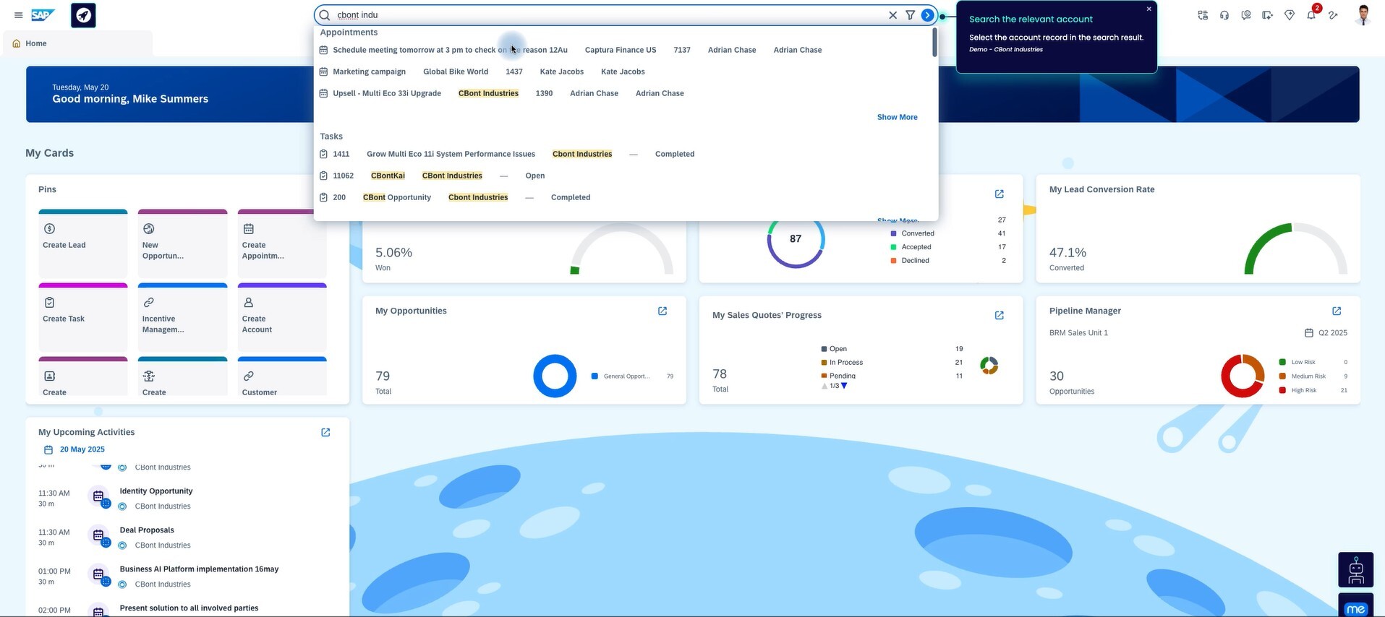This screenshot has width=1385, height=617.
Task: Click the headset support icon
Action: (x=1224, y=15)
